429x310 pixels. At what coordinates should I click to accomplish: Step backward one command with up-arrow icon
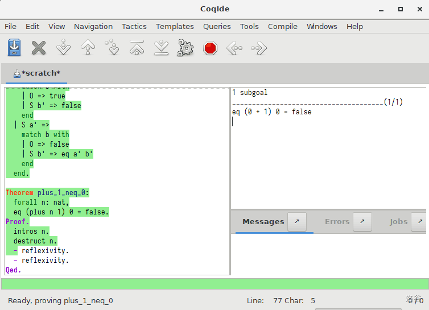tap(88, 48)
